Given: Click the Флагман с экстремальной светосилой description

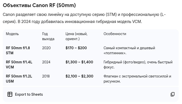Looking at the screenshot, I should [137, 79].
